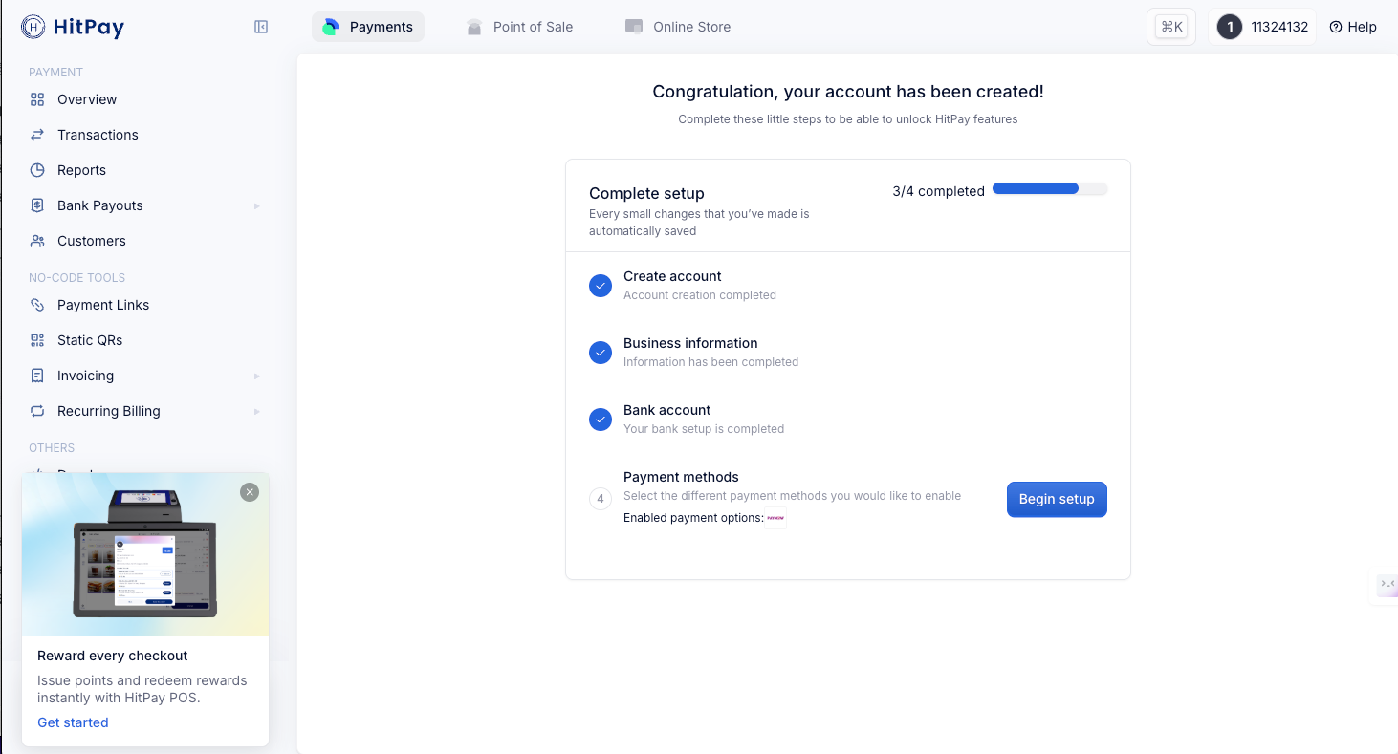Screen dimensions: 1398x754
Task: Click the Transactions arrows icon
Action: [37, 135]
